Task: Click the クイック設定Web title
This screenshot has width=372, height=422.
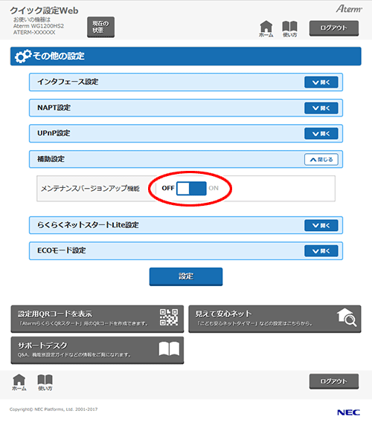Action: click(44, 10)
